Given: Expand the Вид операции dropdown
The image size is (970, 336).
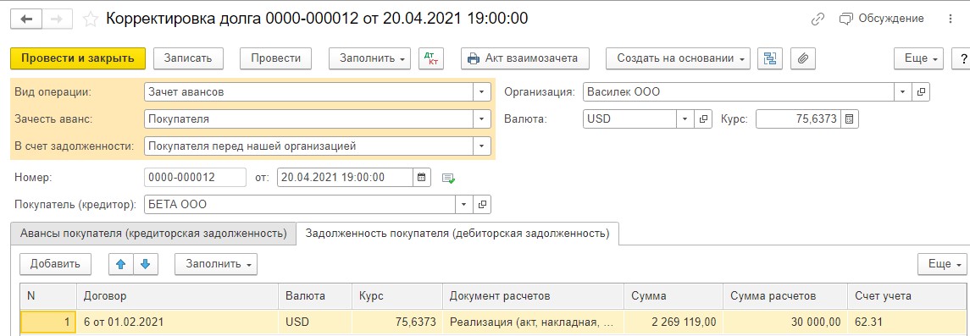Looking at the screenshot, I should pyautogui.click(x=481, y=92).
